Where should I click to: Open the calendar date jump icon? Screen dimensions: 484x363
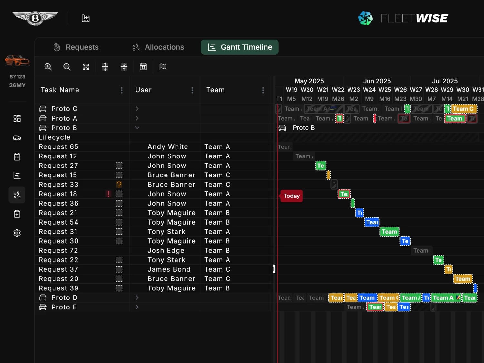point(143,67)
